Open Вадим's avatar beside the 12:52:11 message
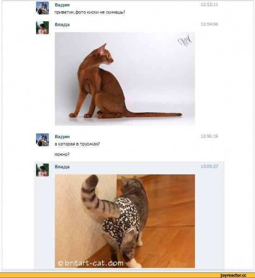Viewport: 255px width, 278px height. (x=42, y=8)
